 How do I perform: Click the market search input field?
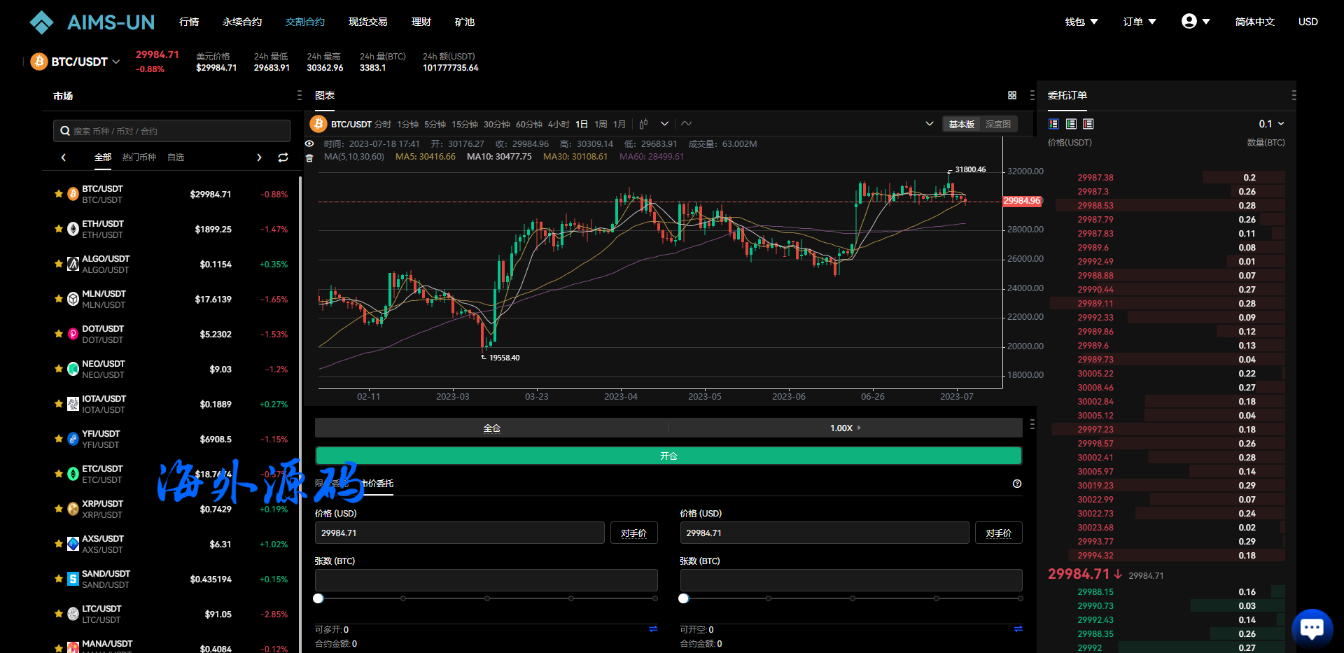[171, 131]
